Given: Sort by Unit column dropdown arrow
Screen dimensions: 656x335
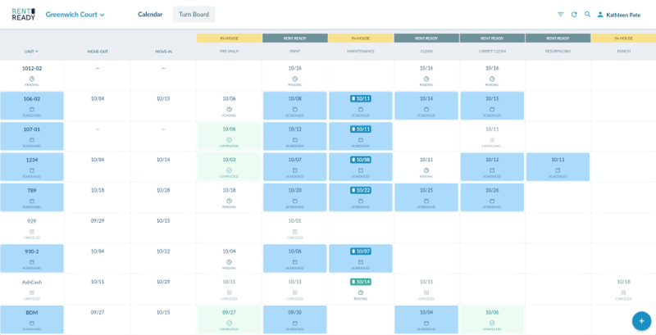Looking at the screenshot, I should (x=37, y=52).
